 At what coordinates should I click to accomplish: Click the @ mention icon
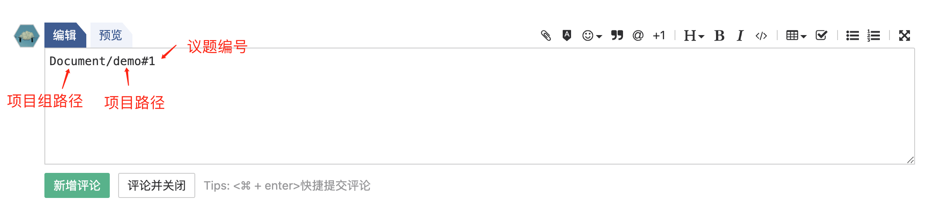coord(638,35)
